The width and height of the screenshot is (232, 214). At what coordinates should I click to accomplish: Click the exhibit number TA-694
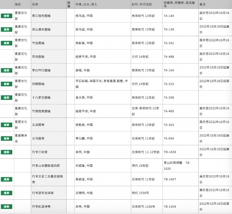[x=169, y=139]
